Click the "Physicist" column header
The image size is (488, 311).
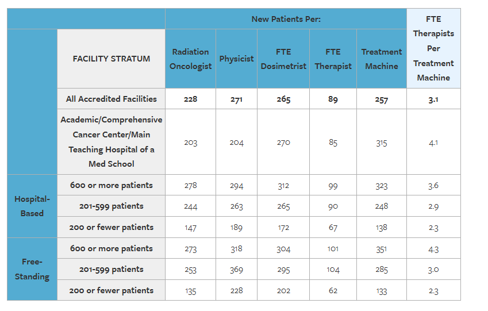236,59
